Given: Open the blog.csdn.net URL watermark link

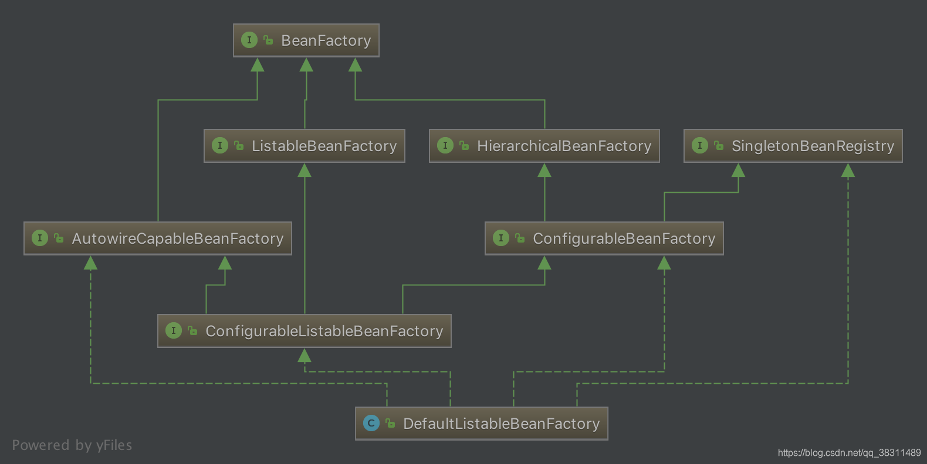Looking at the screenshot, I should [x=850, y=453].
